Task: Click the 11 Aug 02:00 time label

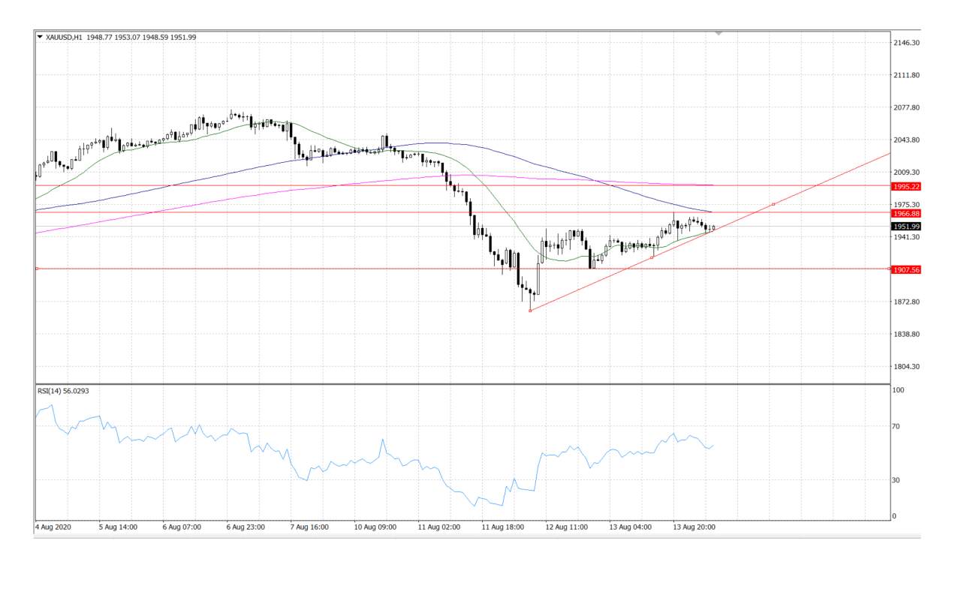Action: pos(439,527)
